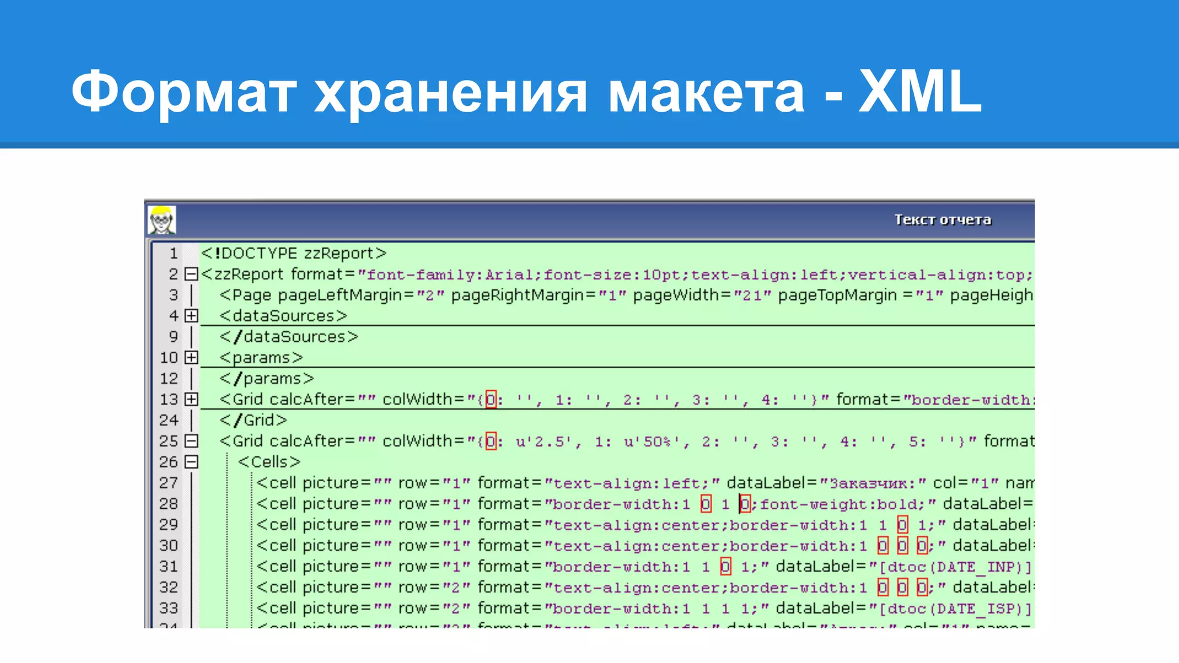Viewport: 1179px width, 663px height.
Task: Click the dtoc(DATE_INP) dataLabel on line 31
Action: pos(954,567)
